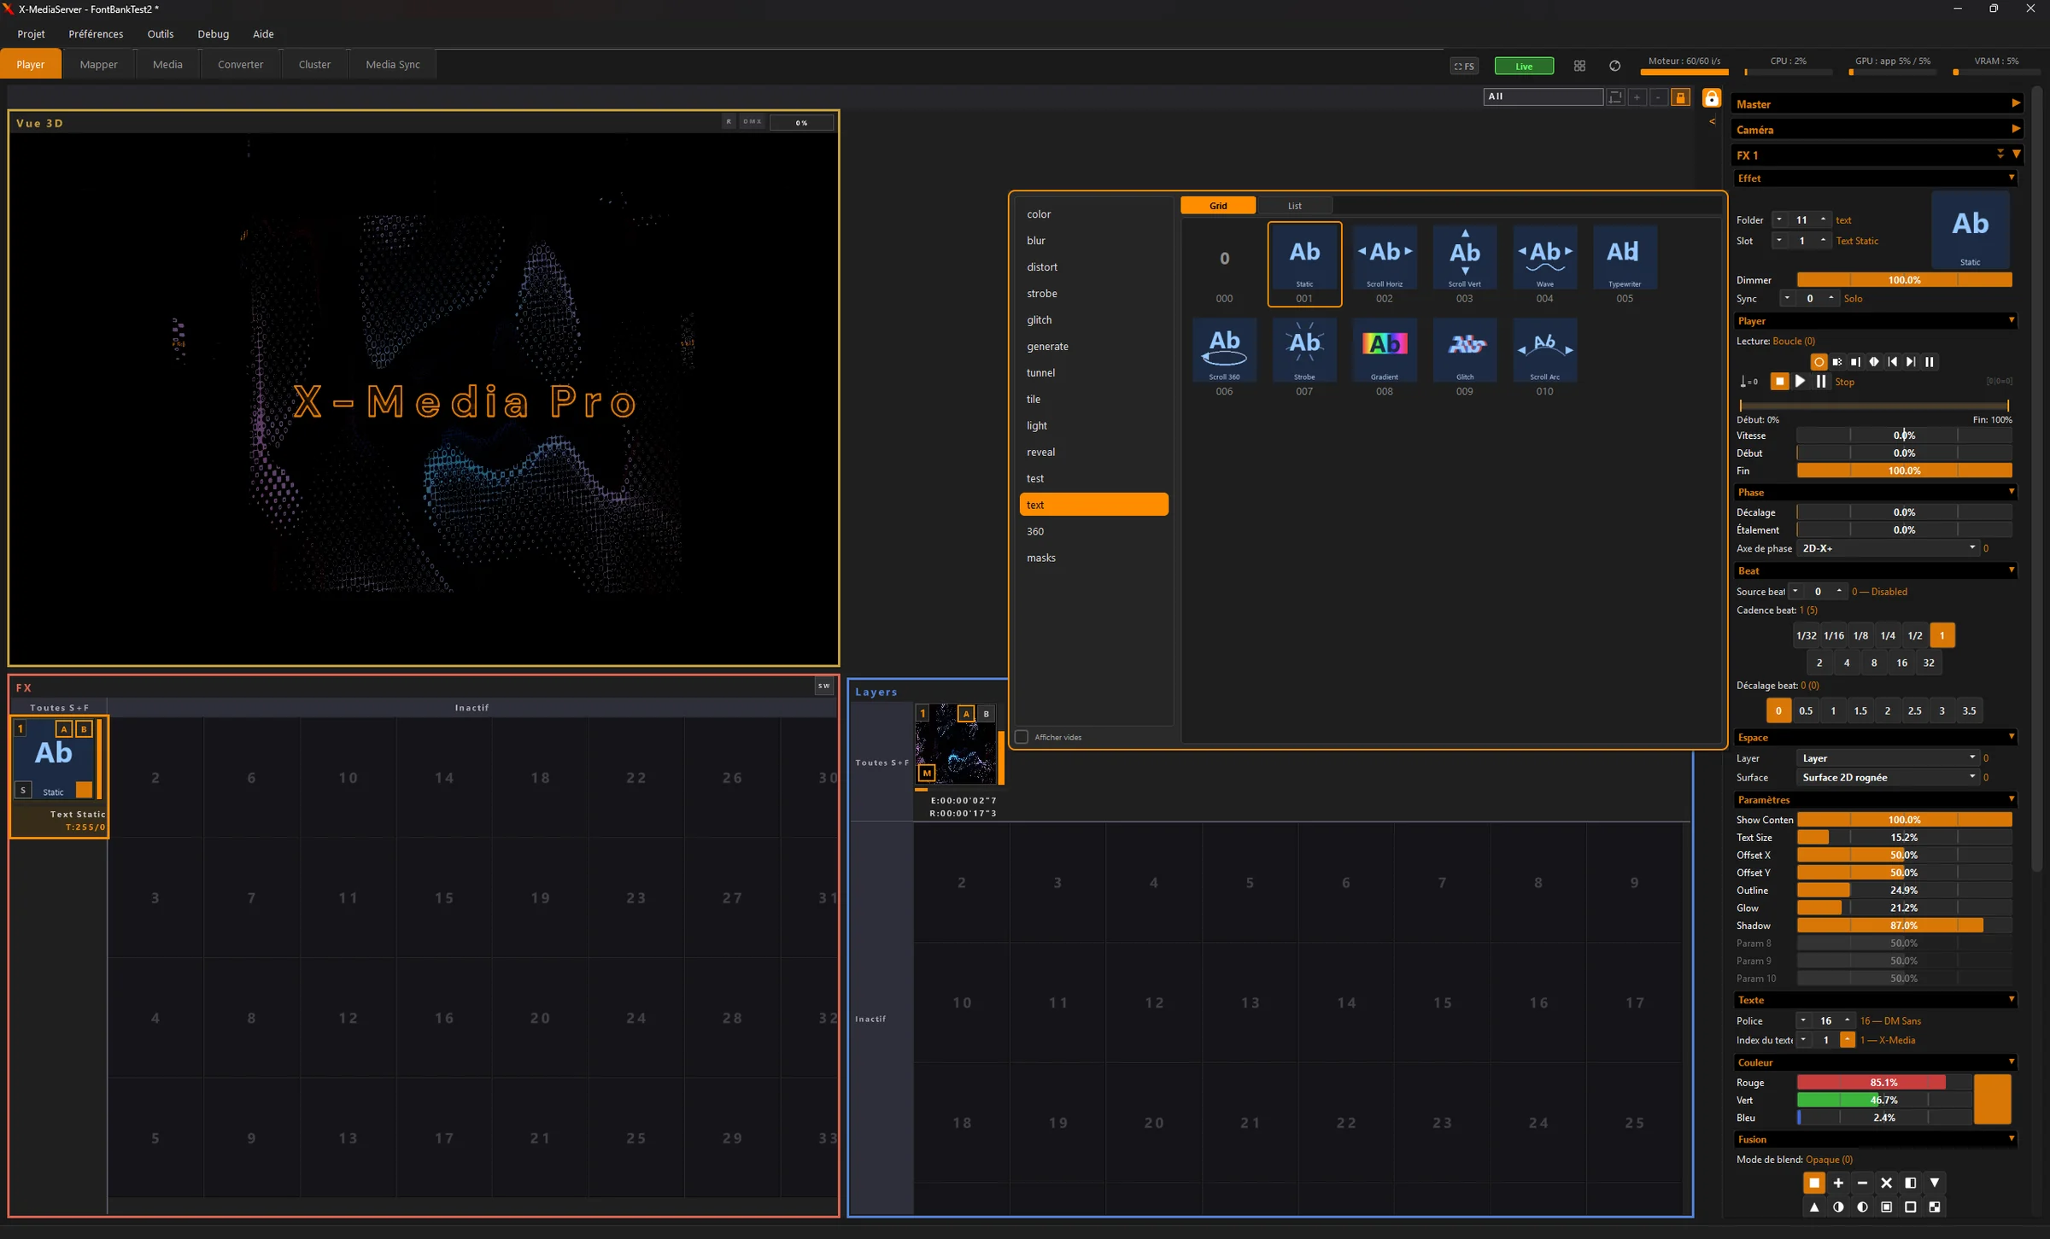Toggle the FS fullscreen button
Screen dimensions: 2050x1239
[x=1464, y=66]
